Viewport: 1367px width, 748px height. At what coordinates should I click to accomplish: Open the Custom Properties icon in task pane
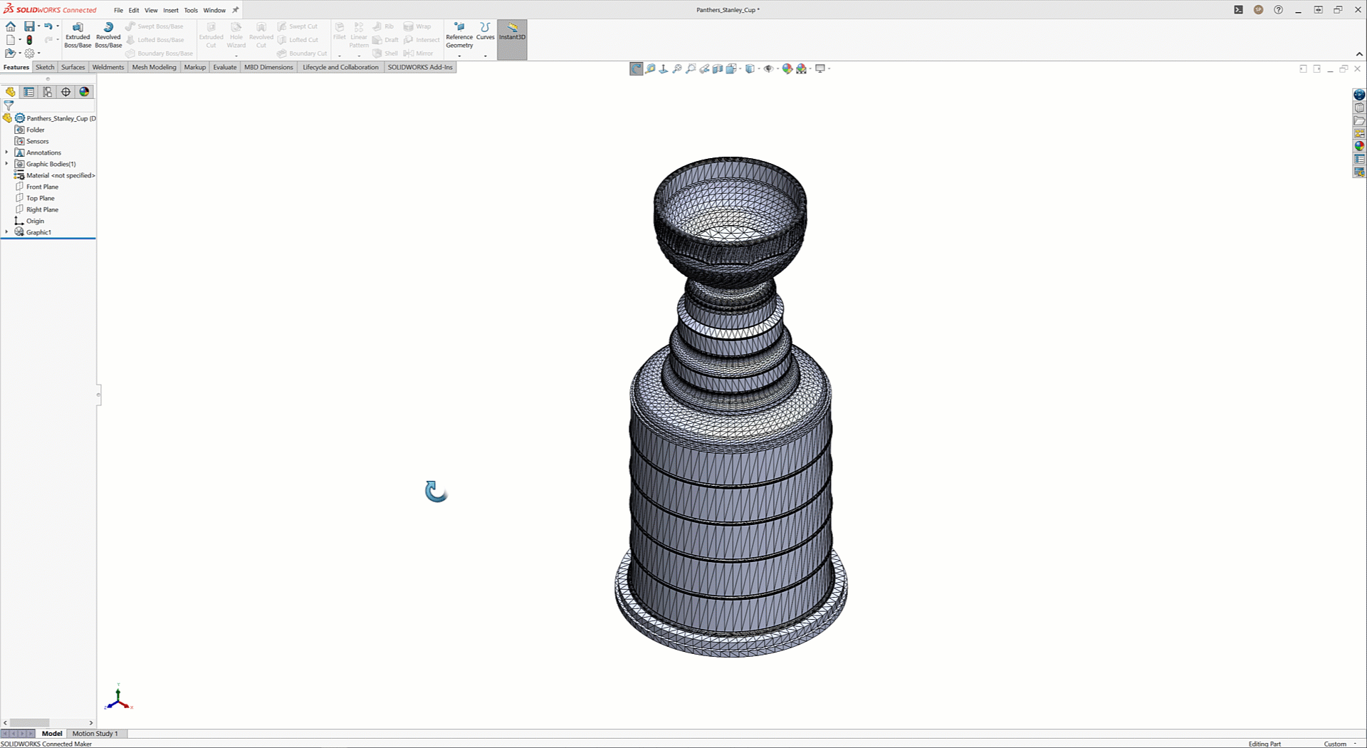pyautogui.click(x=1359, y=159)
